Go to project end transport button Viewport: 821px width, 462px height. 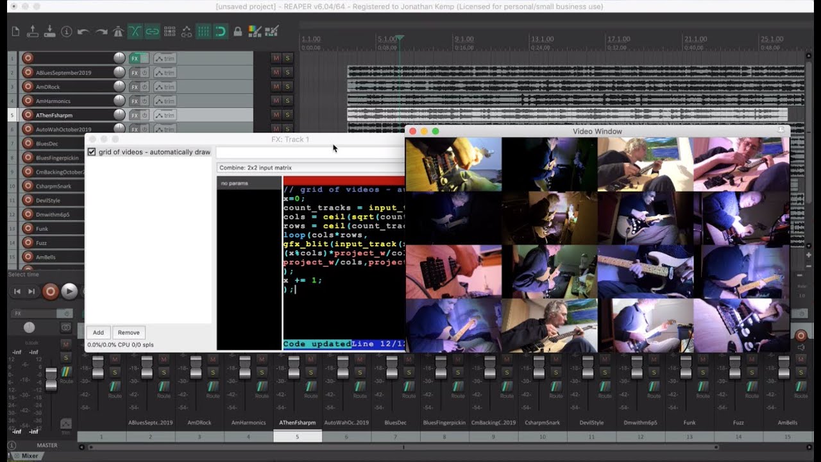31,291
